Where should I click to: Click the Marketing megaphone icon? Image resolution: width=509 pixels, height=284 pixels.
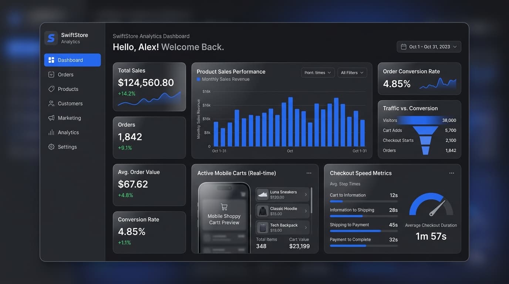(51, 118)
